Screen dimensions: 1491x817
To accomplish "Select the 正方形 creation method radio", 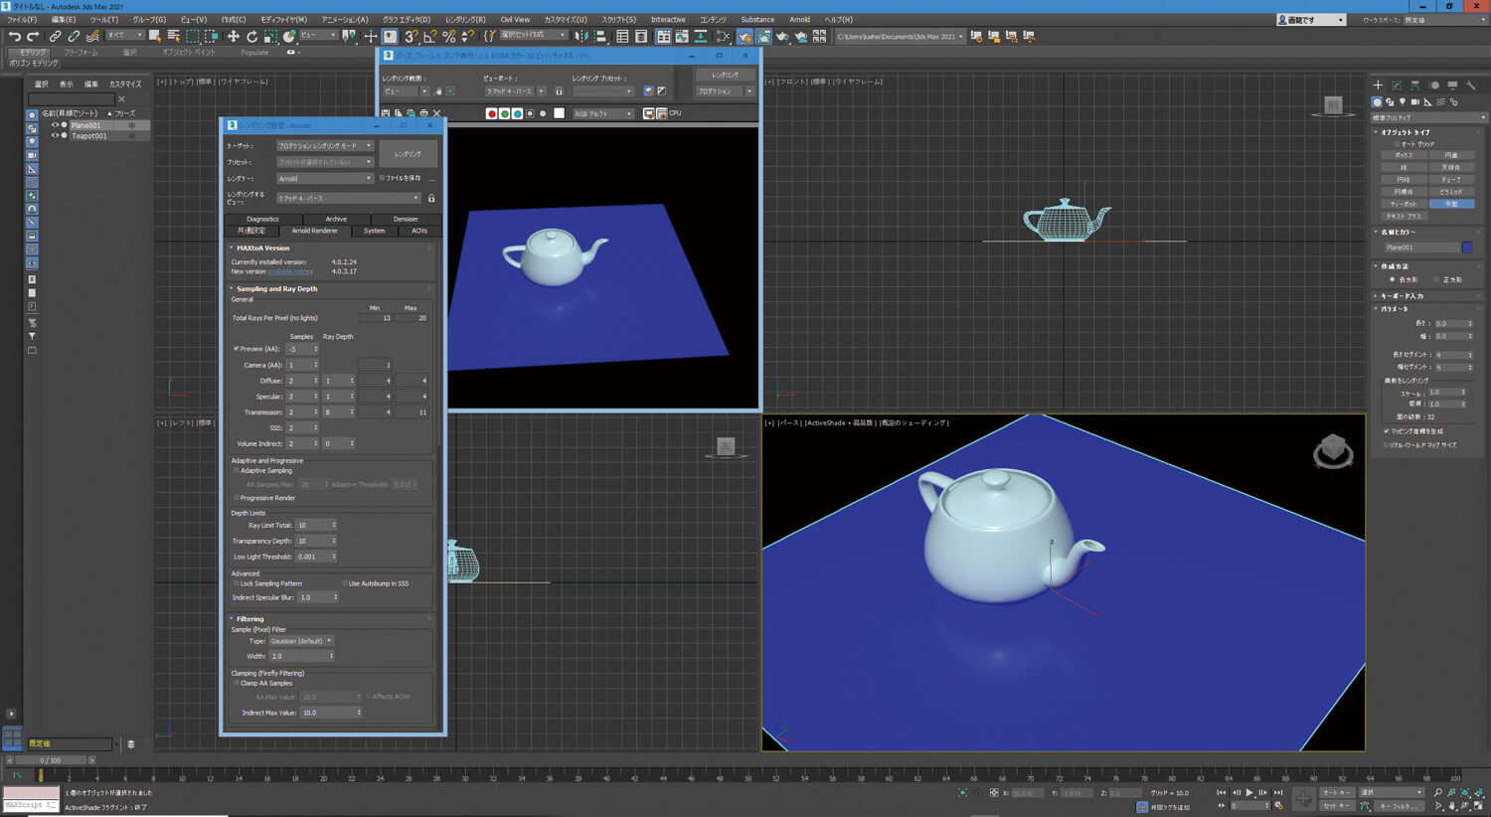I will [1436, 280].
